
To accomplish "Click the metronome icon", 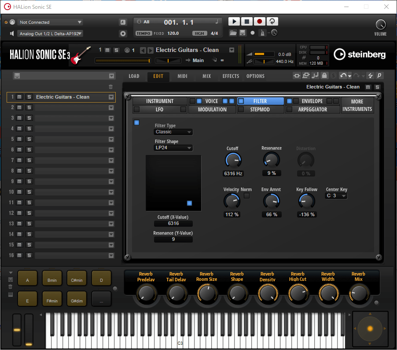I will click(x=263, y=33).
